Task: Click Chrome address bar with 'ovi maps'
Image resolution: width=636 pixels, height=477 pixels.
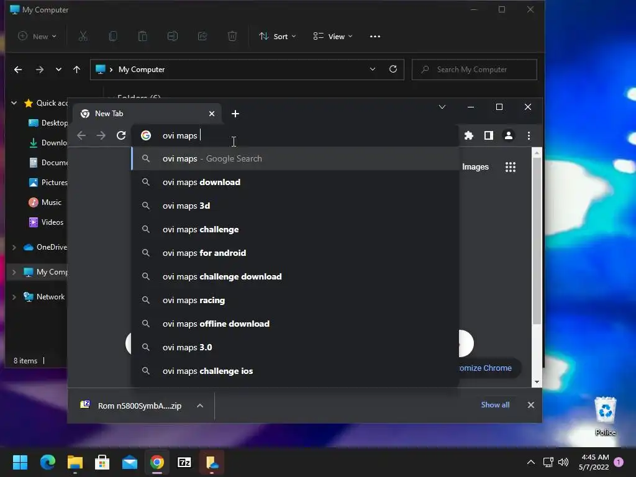Action: click(x=296, y=135)
